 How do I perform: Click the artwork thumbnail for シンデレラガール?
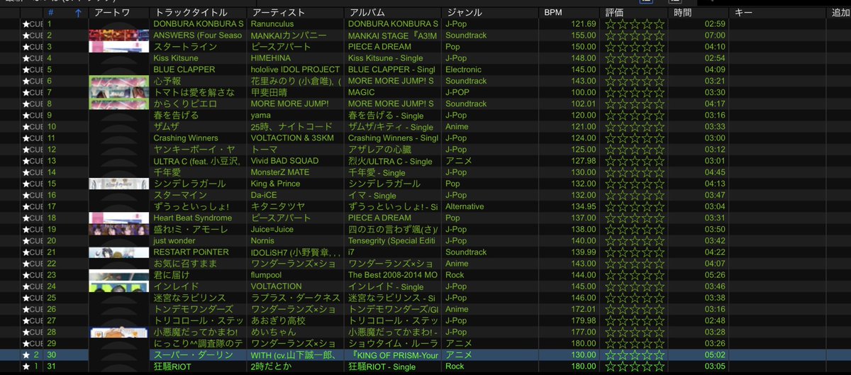[x=119, y=184]
